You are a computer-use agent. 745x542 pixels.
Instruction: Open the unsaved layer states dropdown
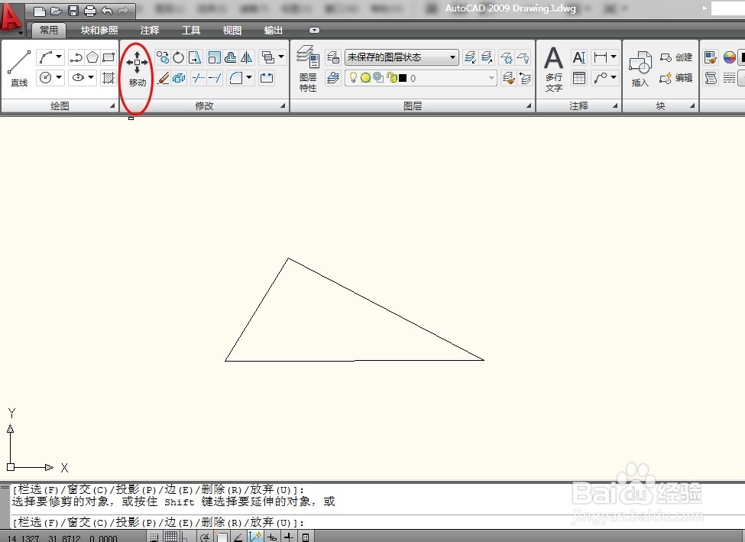[452, 57]
